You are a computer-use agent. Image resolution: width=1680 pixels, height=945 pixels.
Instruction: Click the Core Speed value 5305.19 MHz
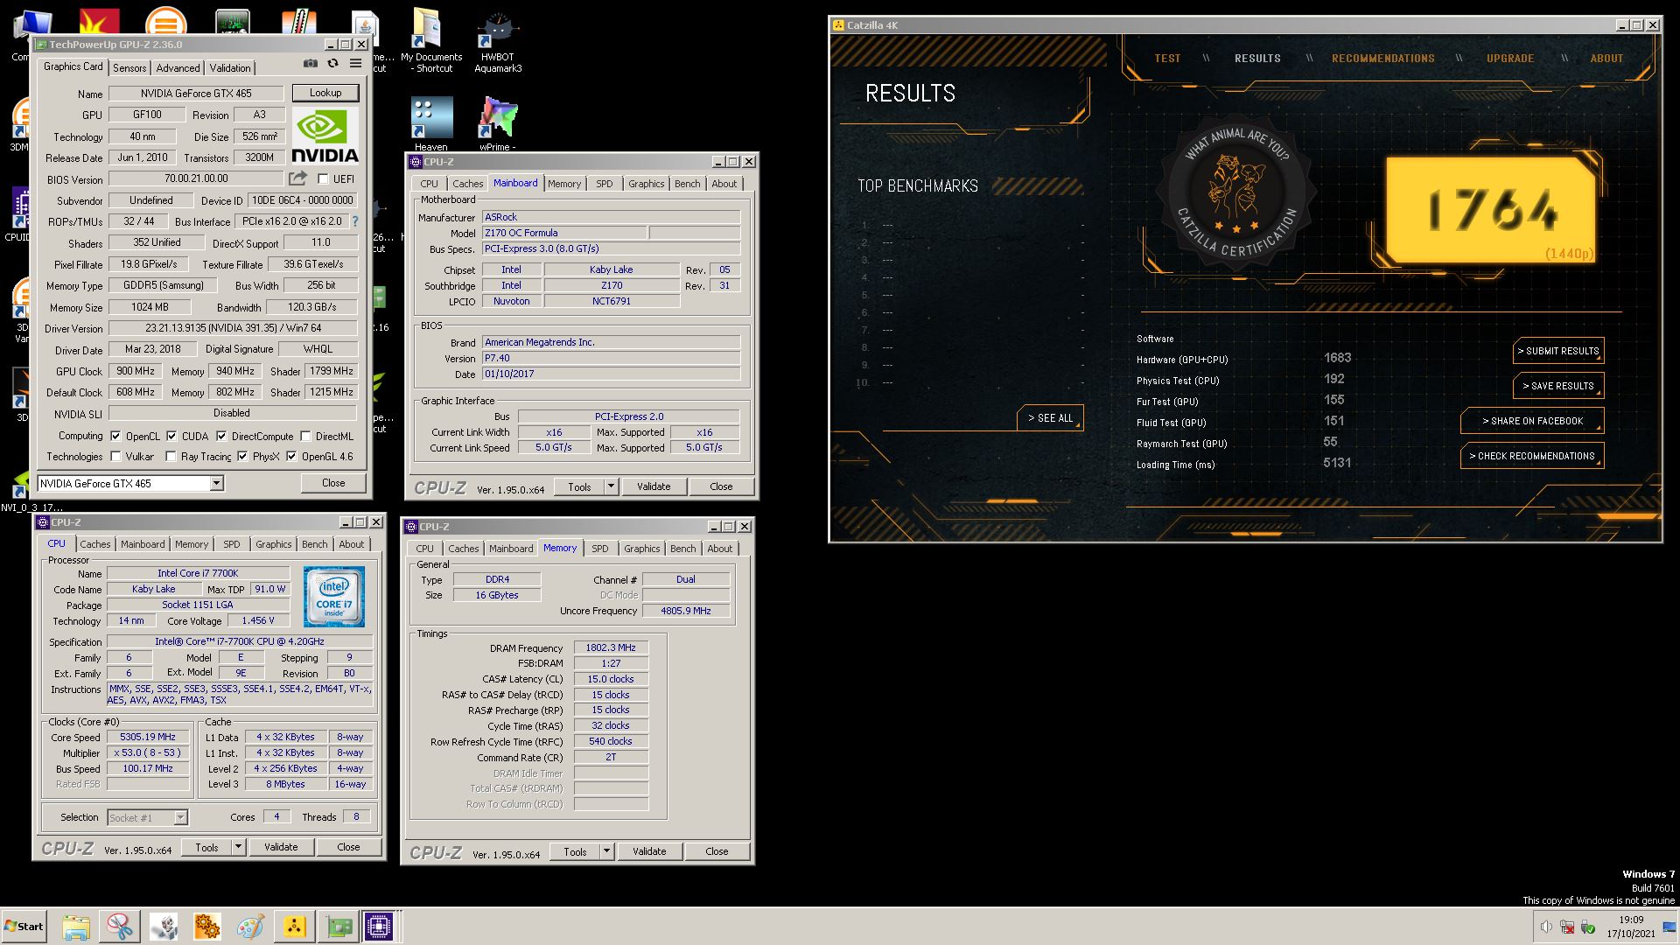pyautogui.click(x=148, y=737)
